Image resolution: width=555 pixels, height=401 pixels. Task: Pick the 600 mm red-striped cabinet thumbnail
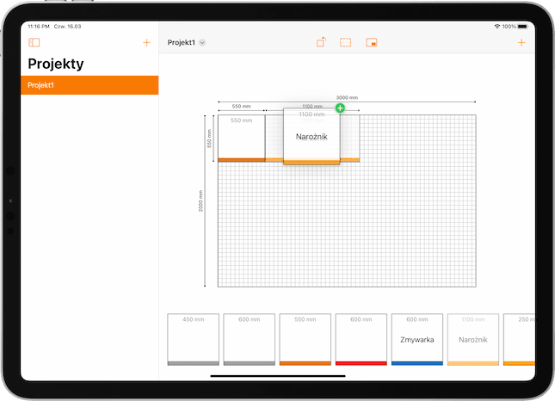(x=361, y=339)
